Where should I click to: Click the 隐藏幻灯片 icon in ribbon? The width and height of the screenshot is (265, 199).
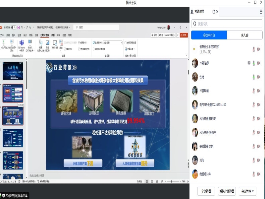[x=47, y=43]
